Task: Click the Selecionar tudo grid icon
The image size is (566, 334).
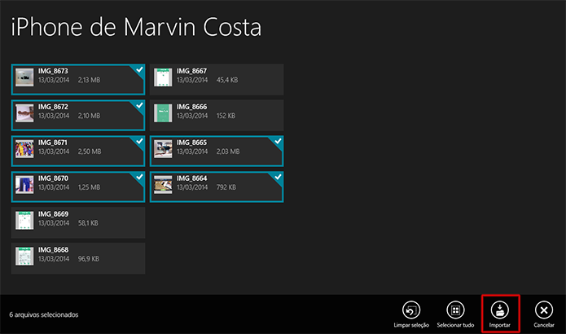Action: tap(455, 310)
